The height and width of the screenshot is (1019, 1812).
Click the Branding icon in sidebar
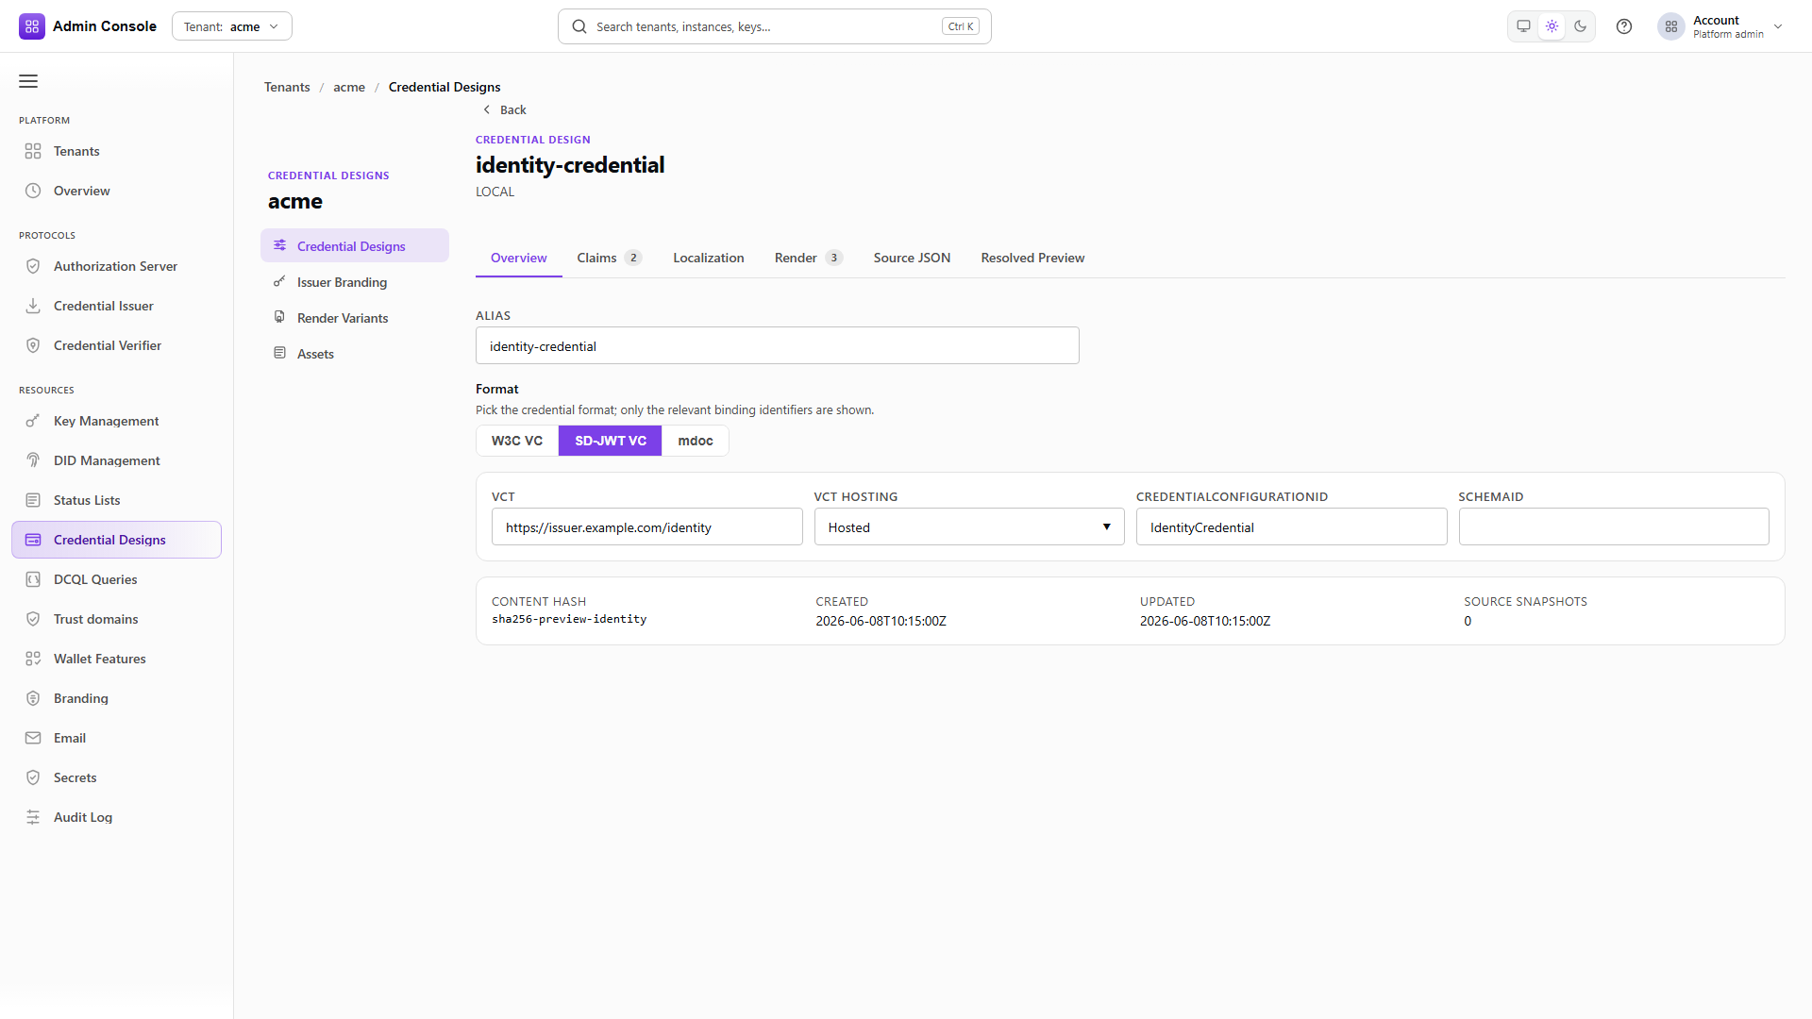tap(33, 698)
